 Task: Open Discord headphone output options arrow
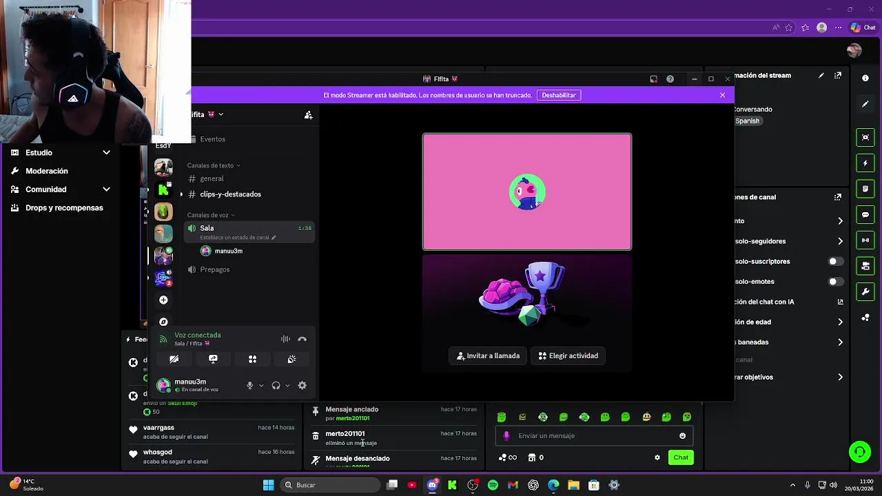pyautogui.click(x=287, y=386)
